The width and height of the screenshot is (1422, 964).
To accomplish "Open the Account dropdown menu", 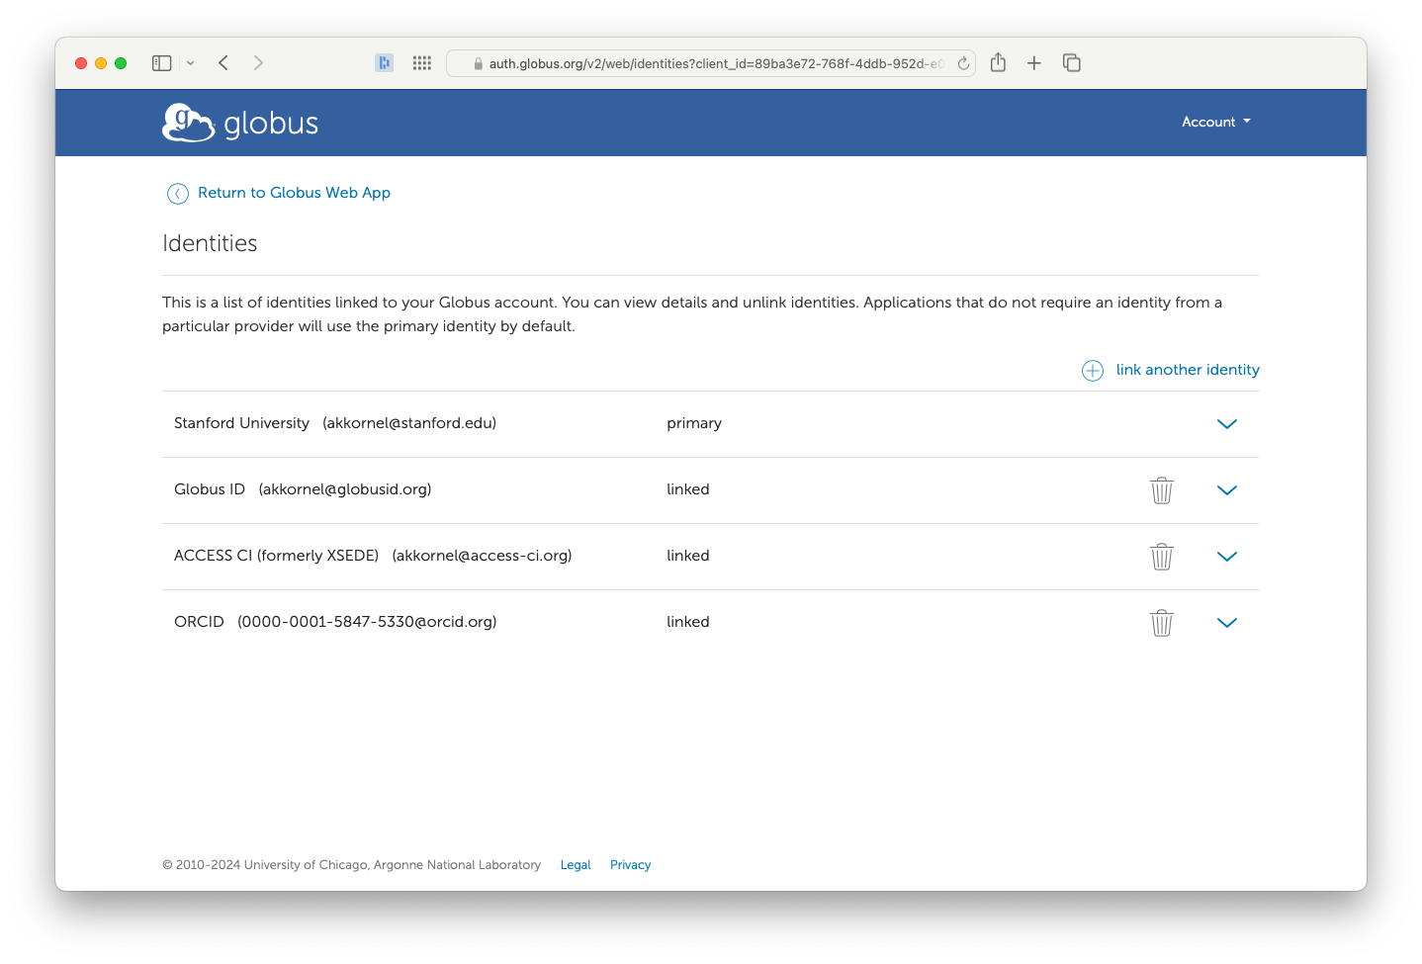I will pos(1216,123).
